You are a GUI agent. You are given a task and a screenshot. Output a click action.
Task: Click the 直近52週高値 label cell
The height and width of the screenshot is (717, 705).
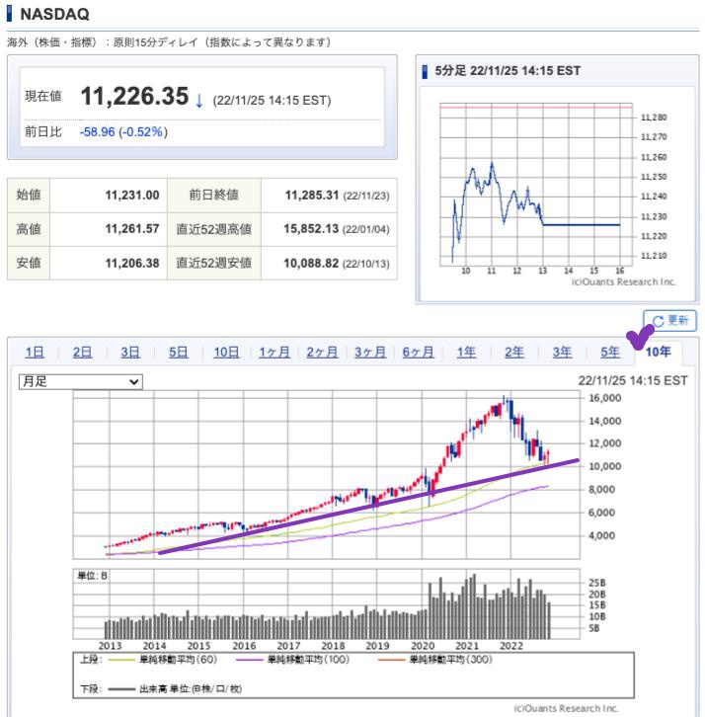pos(214,229)
